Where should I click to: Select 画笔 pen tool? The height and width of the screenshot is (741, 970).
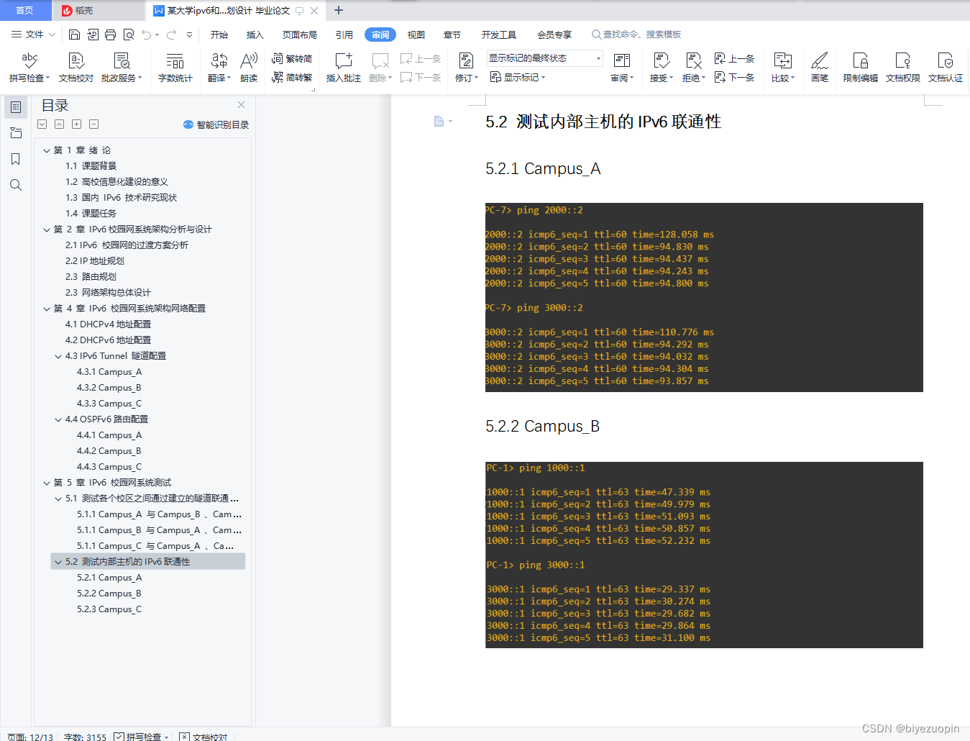click(820, 68)
